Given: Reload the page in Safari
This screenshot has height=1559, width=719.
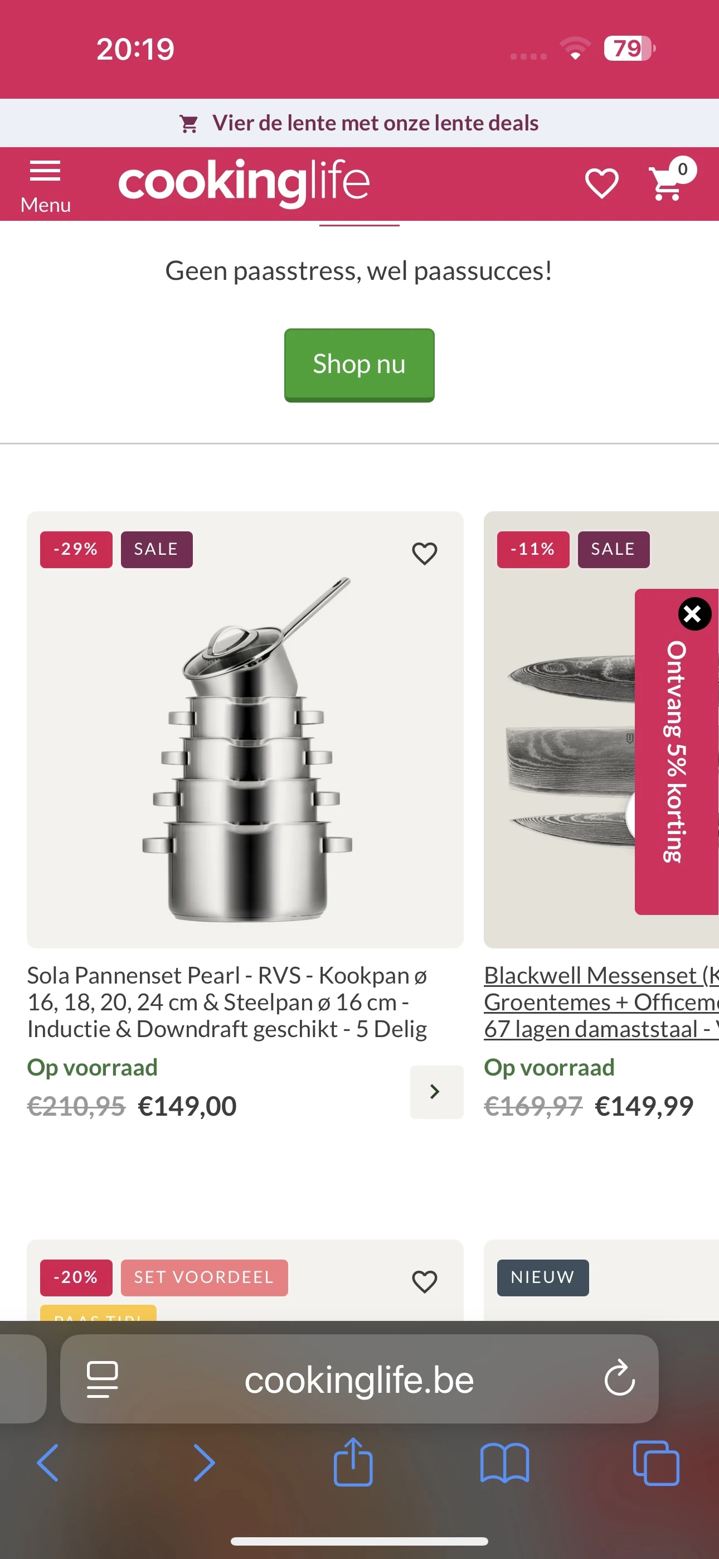Looking at the screenshot, I should (619, 1379).
